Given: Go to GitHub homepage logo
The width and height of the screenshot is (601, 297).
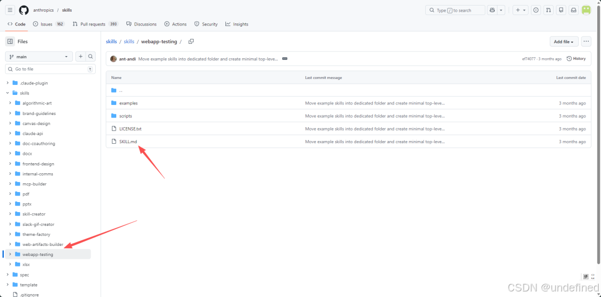Looking at the screenshot, I should [x=24, y=10].
